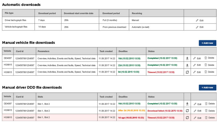The image size is (218, 123).
Task: Edit the Driver tachograph files schedule
Action: 200,21
